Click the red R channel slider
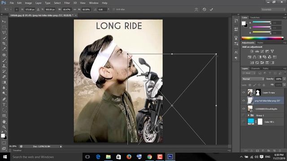 click(261, 22)
